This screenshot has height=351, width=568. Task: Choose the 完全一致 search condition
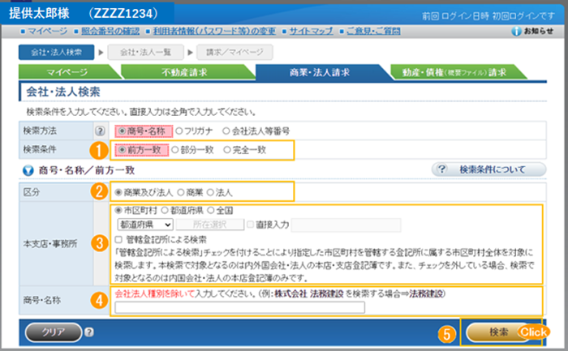(226, 150)
